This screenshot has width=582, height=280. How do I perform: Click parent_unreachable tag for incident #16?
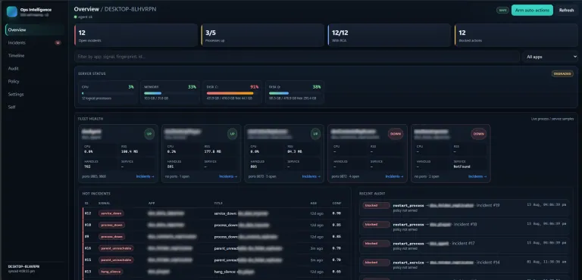click(116, 248)
